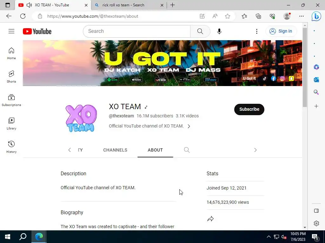Image resolution: width=325 pixels, height=243 pixels.
Task: Open History from sidebar
Action: pyautogui.click(x=11, y=147)
